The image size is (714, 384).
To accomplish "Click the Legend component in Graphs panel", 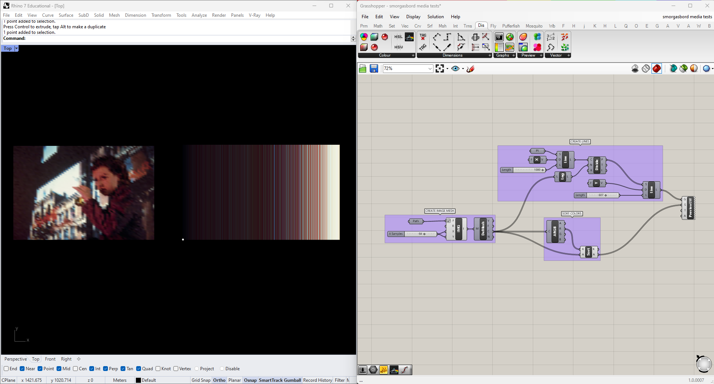I will [499, 47].
